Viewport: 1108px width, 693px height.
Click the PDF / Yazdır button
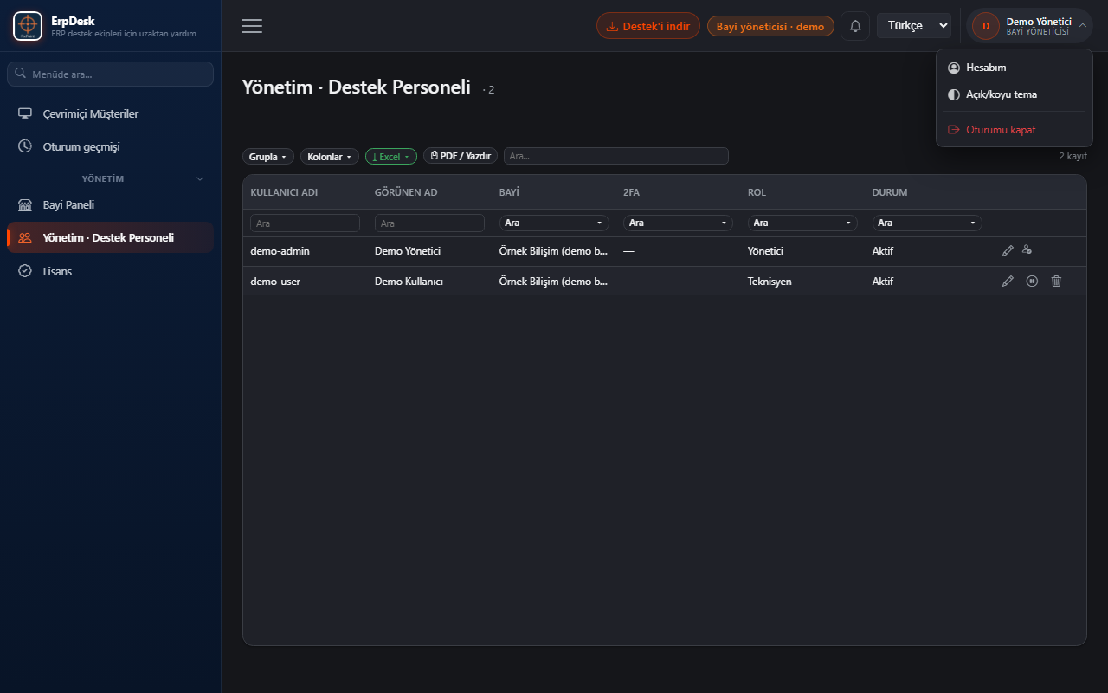461,157
